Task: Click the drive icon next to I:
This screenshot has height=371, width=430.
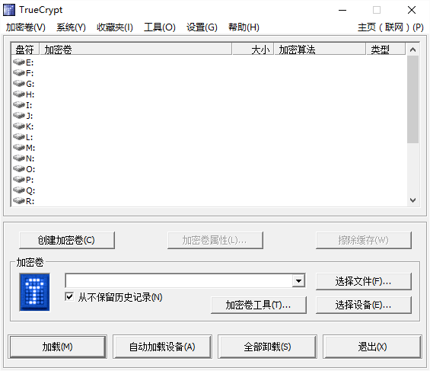Action: [19, 105]
